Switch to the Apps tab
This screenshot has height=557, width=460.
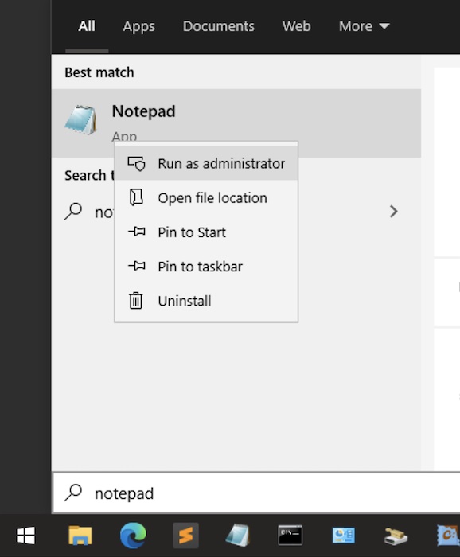139,26
